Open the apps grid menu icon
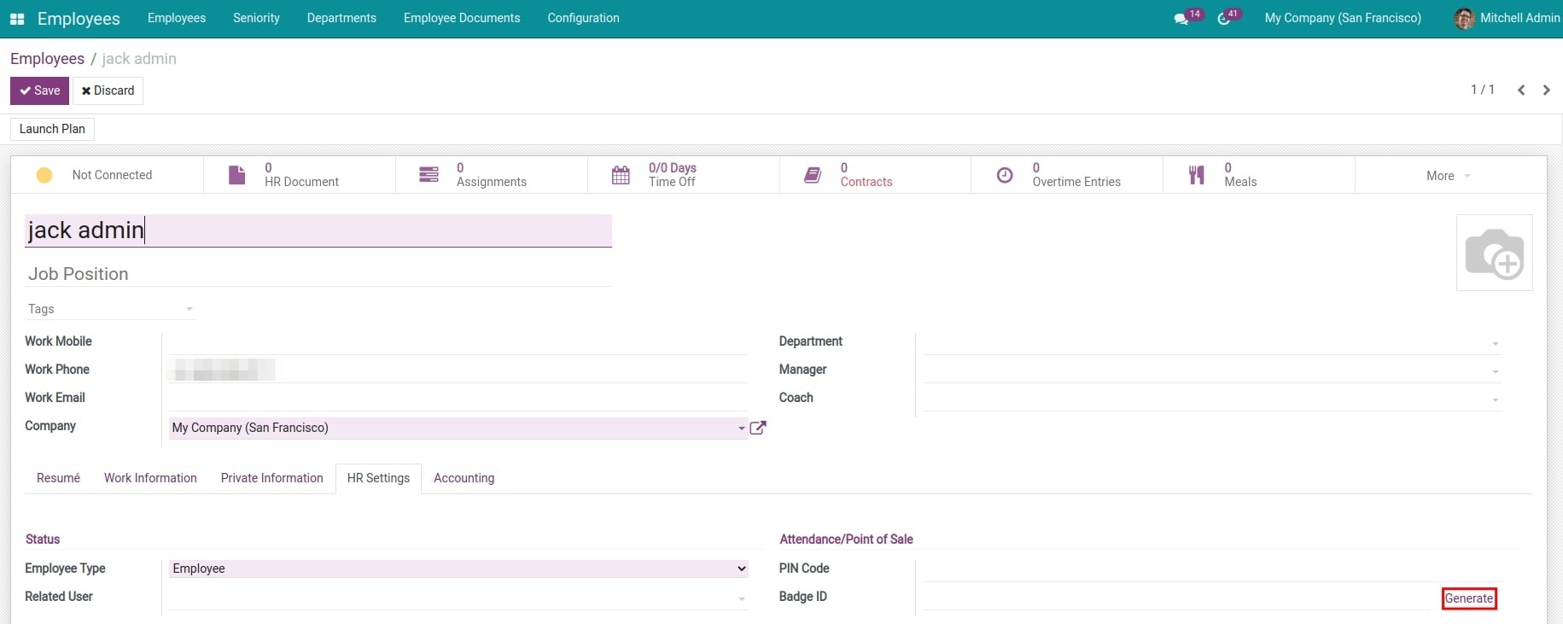Screen dimensions: 1563x624 (x=17, y=19)
